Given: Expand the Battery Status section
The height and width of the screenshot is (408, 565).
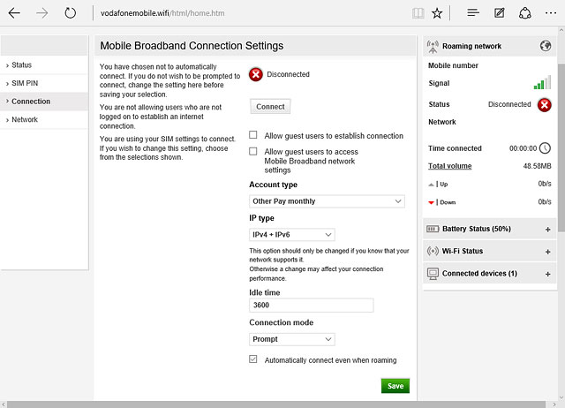Looking at the screenshot, I should 547,230.
